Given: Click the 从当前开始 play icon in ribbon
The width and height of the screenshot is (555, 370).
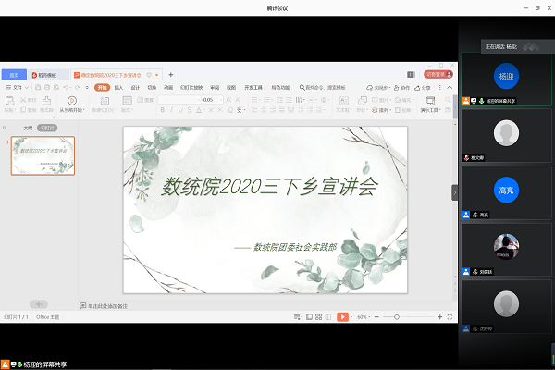Looking at the screenshot, I should tap(71, 100).
